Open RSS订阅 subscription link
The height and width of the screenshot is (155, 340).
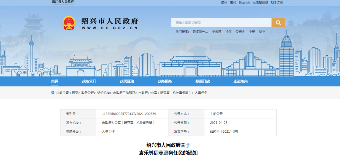(277, 3)
